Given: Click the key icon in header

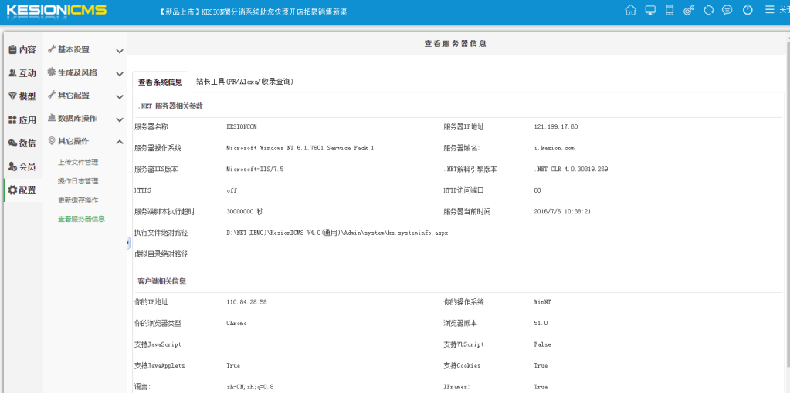Looking at the screenshot, I should click(x=689, y=10).
